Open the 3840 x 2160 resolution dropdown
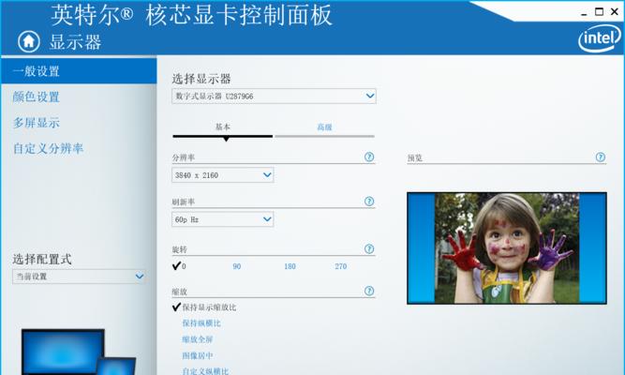Viewport: 625px width, 375px height. [223, 175]
